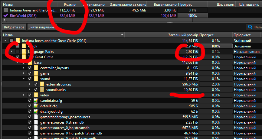Sort files by Пріоритет column

point(247,35)
